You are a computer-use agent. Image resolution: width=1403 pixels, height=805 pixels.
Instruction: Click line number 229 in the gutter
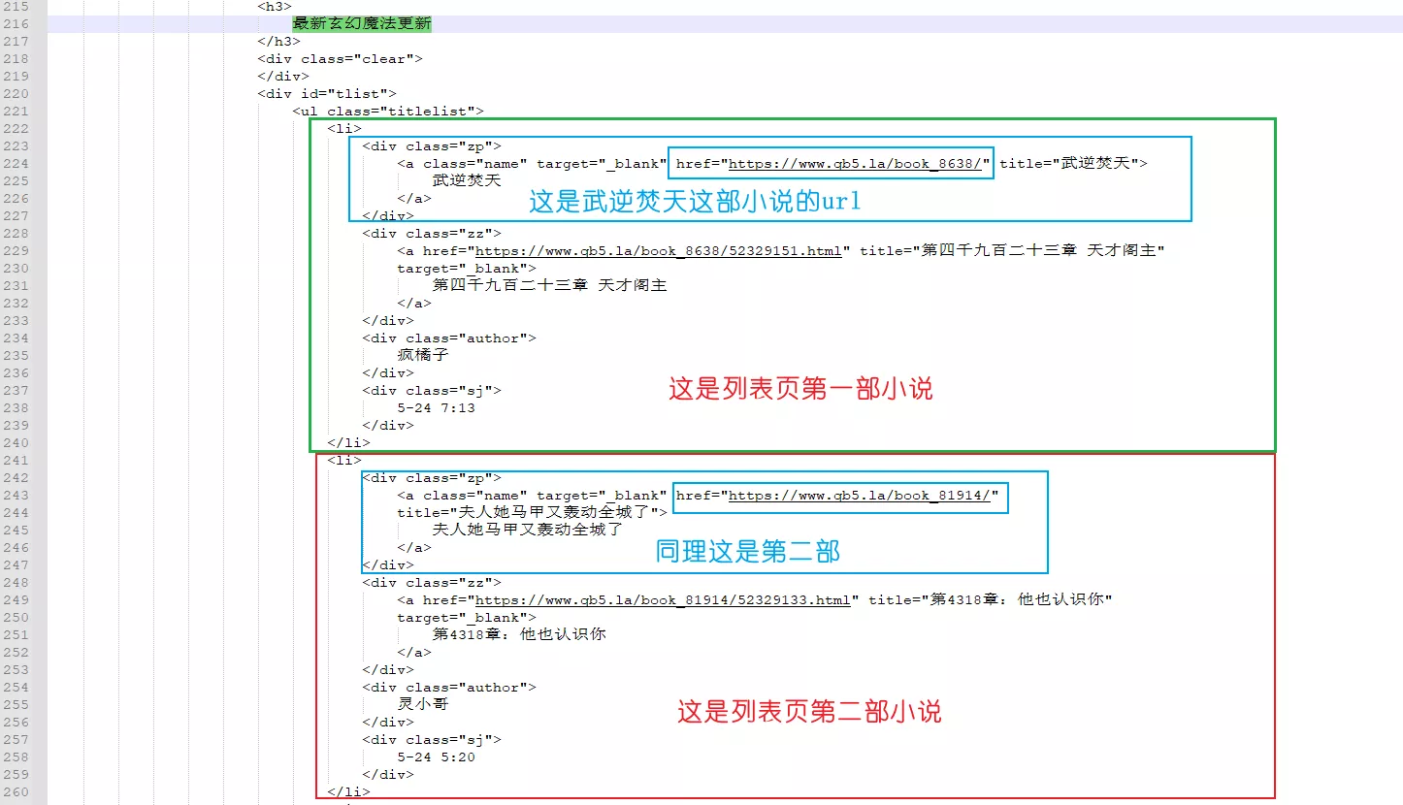pyautogui.click(x=16, y=251)
